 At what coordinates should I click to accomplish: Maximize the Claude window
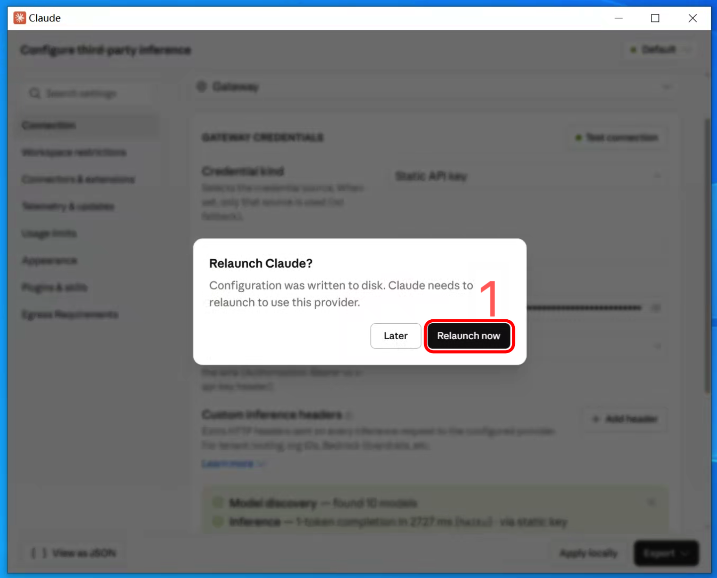pos(655,18)
